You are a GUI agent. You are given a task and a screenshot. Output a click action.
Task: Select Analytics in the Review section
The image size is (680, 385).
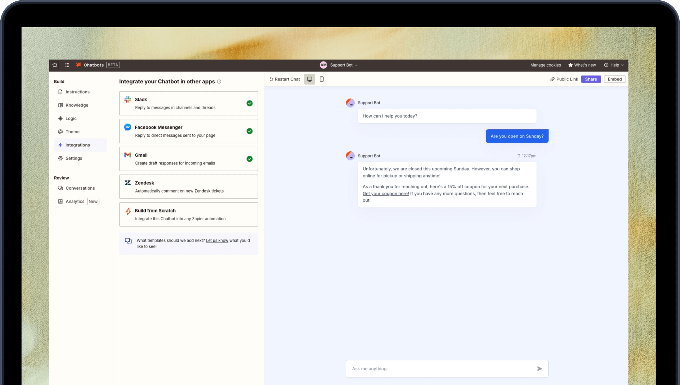pos(75,201)
